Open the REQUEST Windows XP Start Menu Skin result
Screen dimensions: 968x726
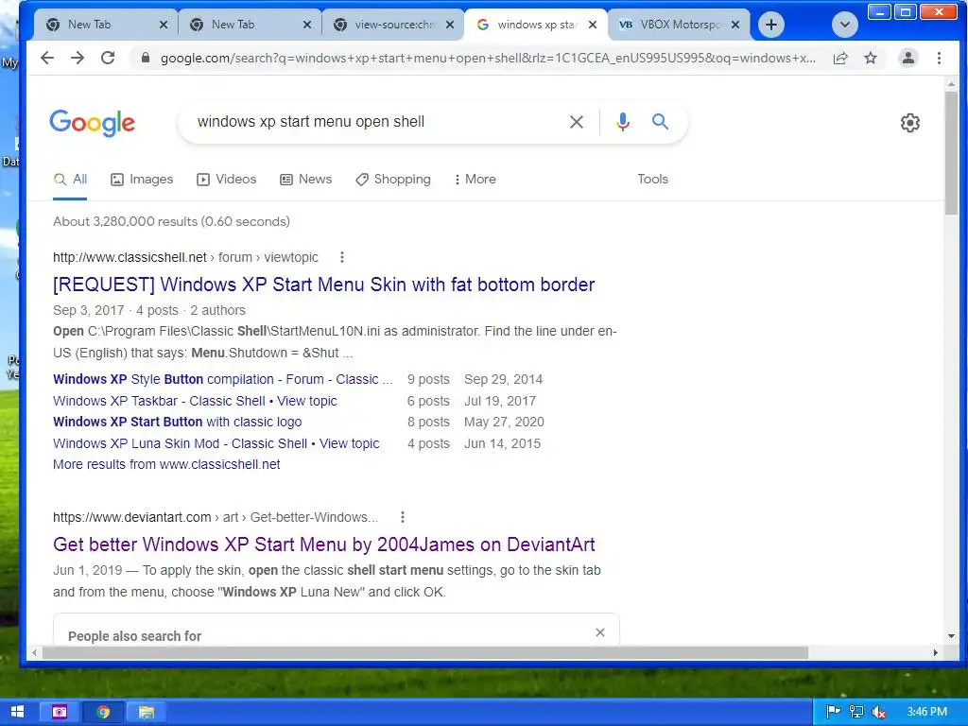(x=324, y=285)
